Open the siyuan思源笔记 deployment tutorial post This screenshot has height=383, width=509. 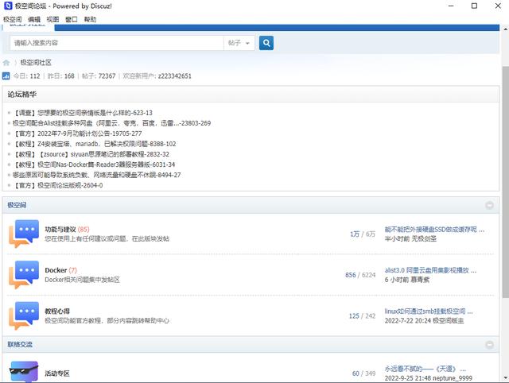point(91,154)
